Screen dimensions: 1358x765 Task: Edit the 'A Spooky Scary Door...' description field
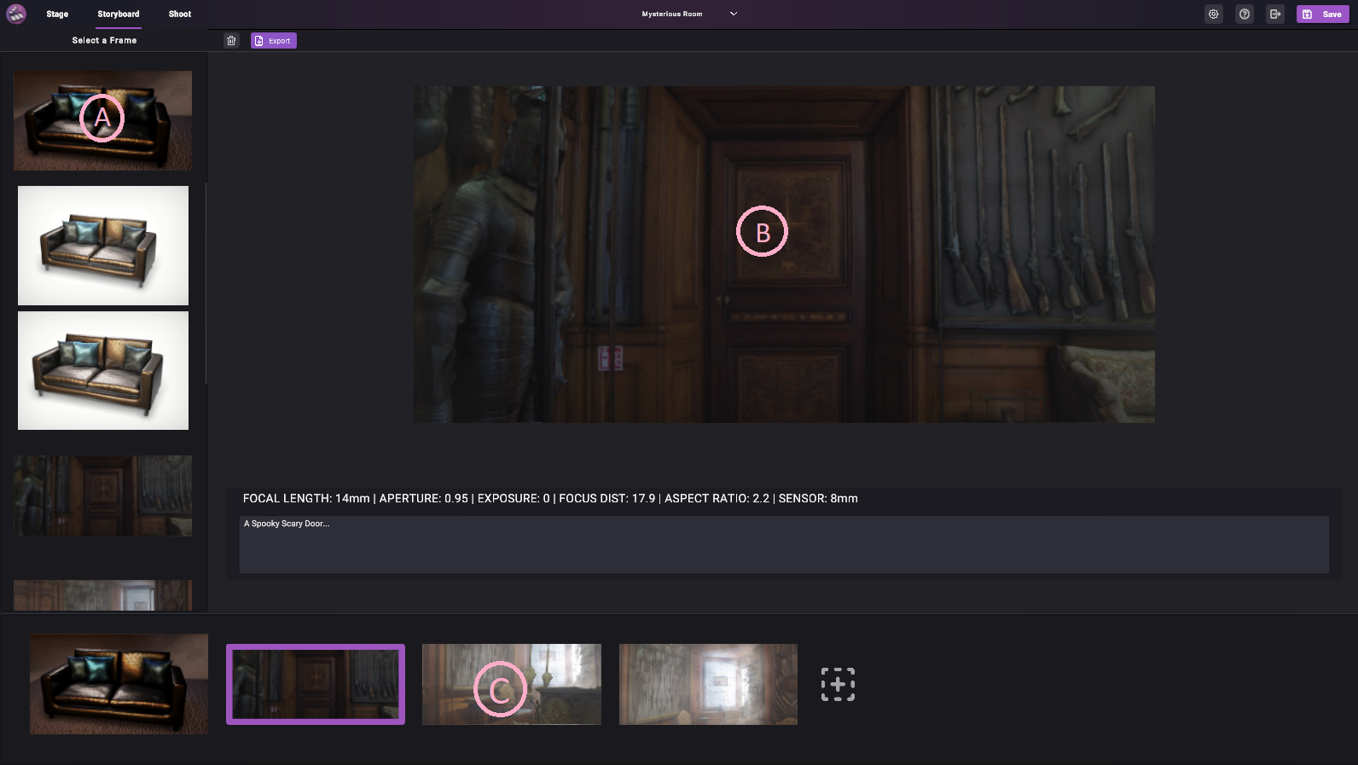point(784,544)
